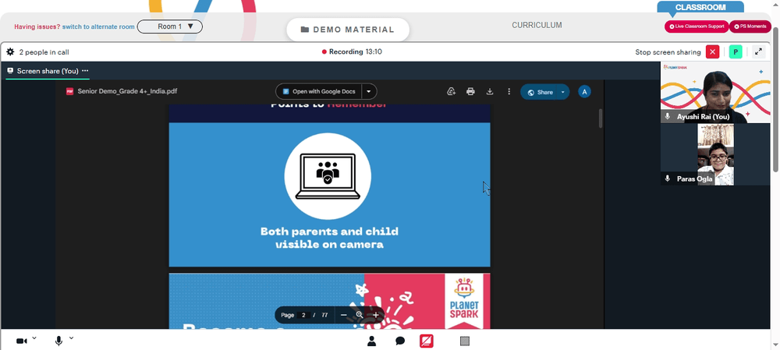Viewport: 780px width, 350px height.
Task: Print the PDF document
Action: pyautogui.click(x=470, y=91)
